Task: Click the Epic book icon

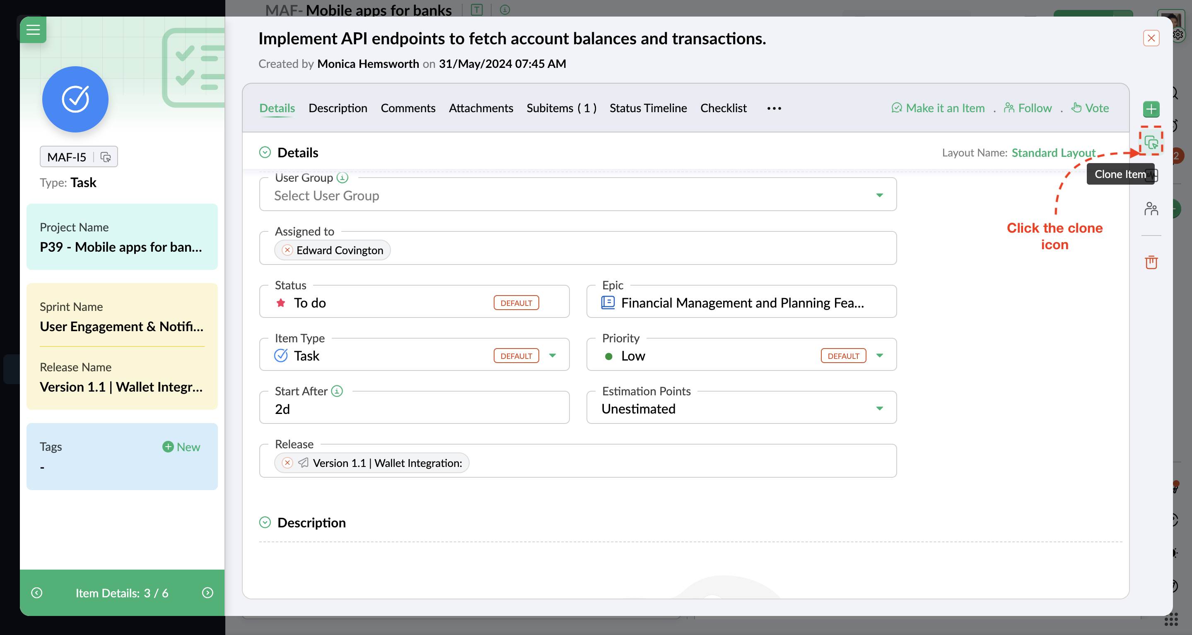Action: [608, 303]
